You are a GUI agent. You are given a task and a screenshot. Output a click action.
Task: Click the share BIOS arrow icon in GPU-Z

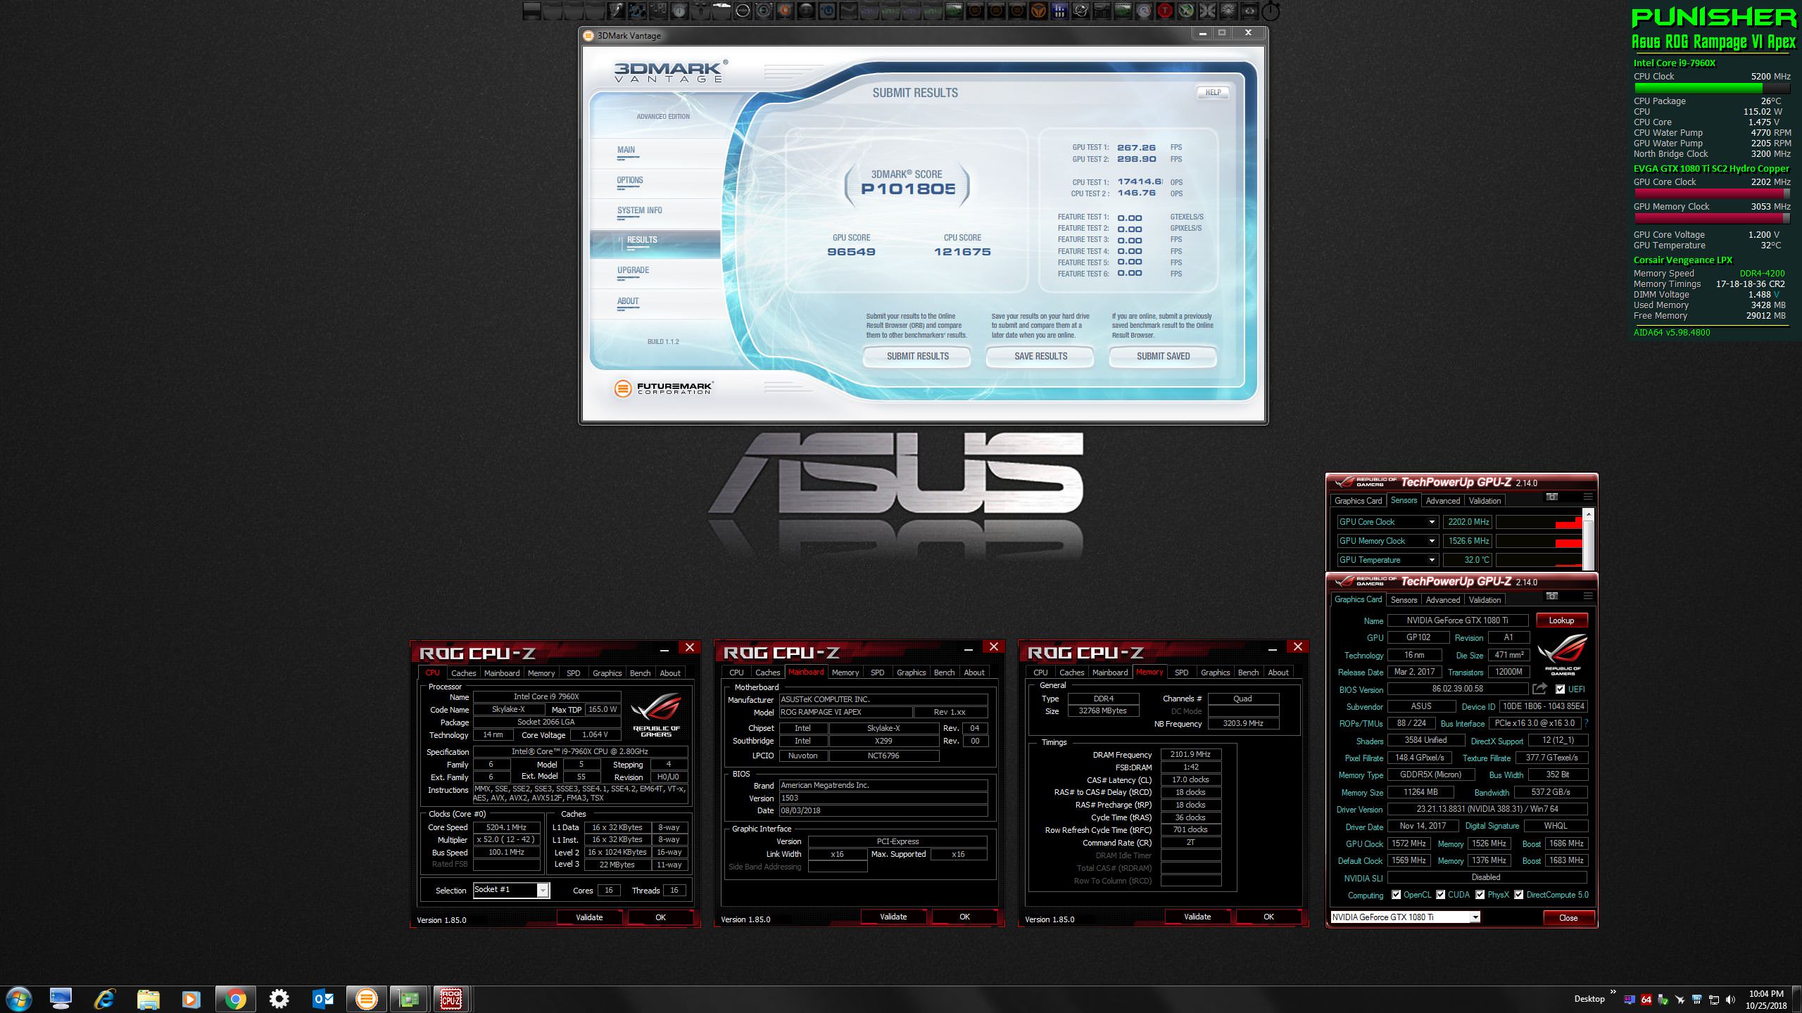click(x=1539, y=689)
